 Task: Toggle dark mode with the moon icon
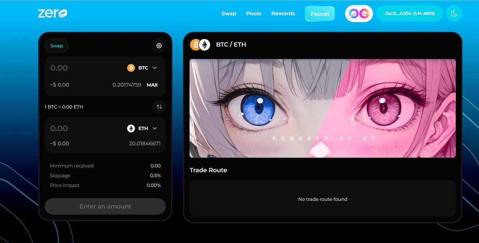click(x=455, y=13)
